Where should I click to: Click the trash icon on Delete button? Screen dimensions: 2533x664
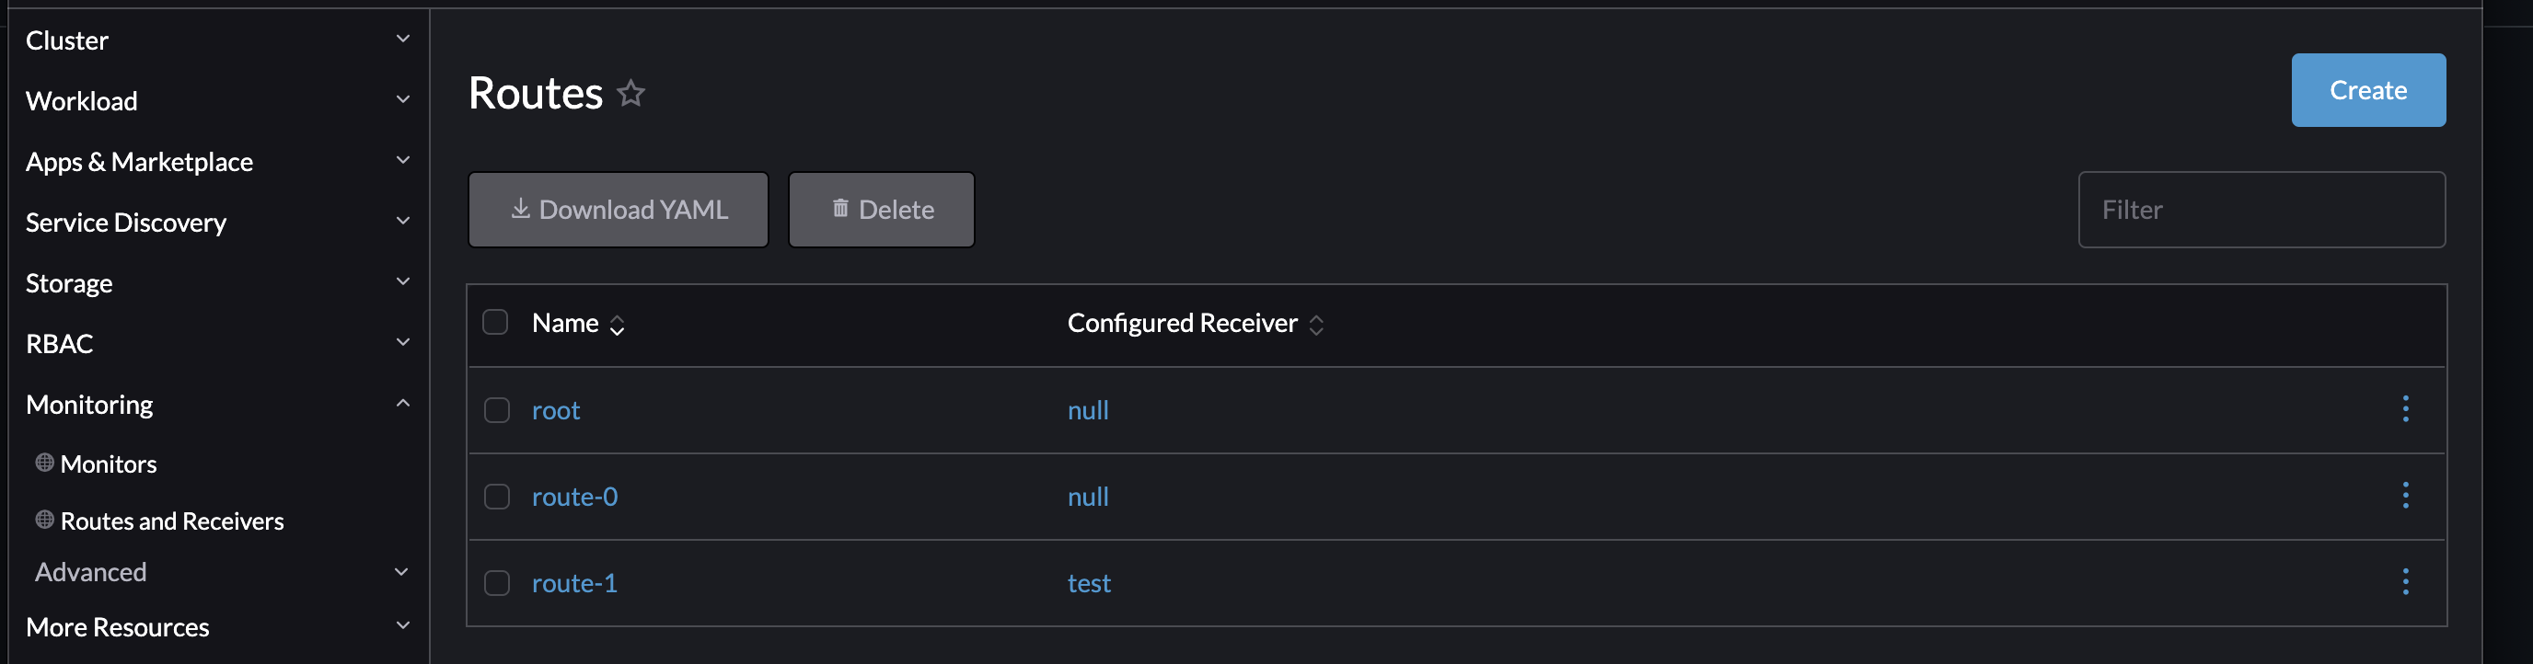point(840,208)
